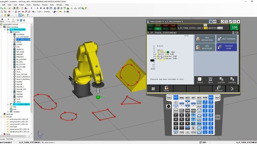Screen dimensions: 257x144
Task: Select the TRIANGLE program in the tree
Action: pyautogui.click(x=20, y=94)
